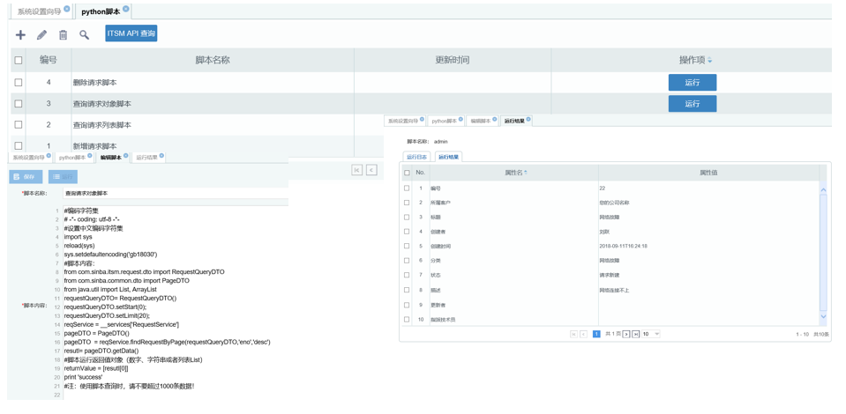Click the trash delete script icon
The image size is (846, 414).
(64, 35)
